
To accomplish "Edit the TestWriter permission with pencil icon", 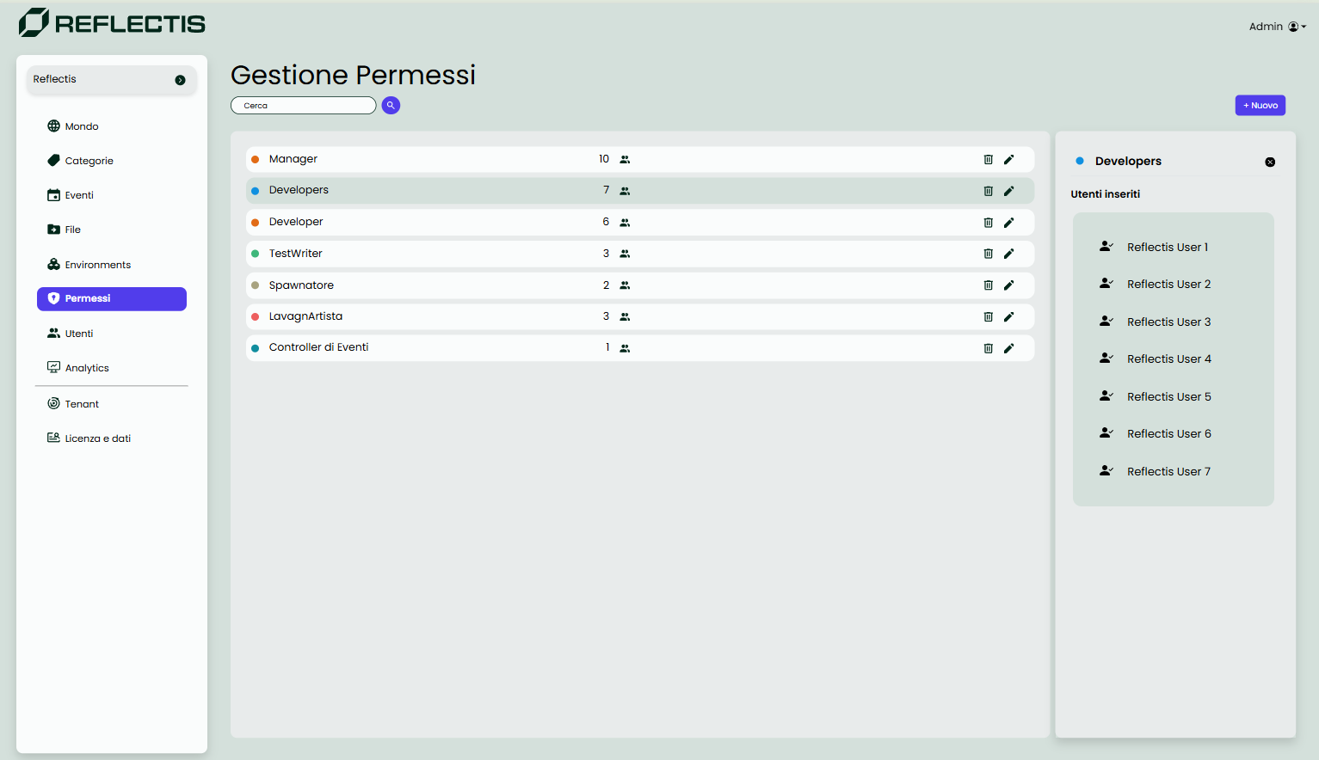I will click(1008, 254).
